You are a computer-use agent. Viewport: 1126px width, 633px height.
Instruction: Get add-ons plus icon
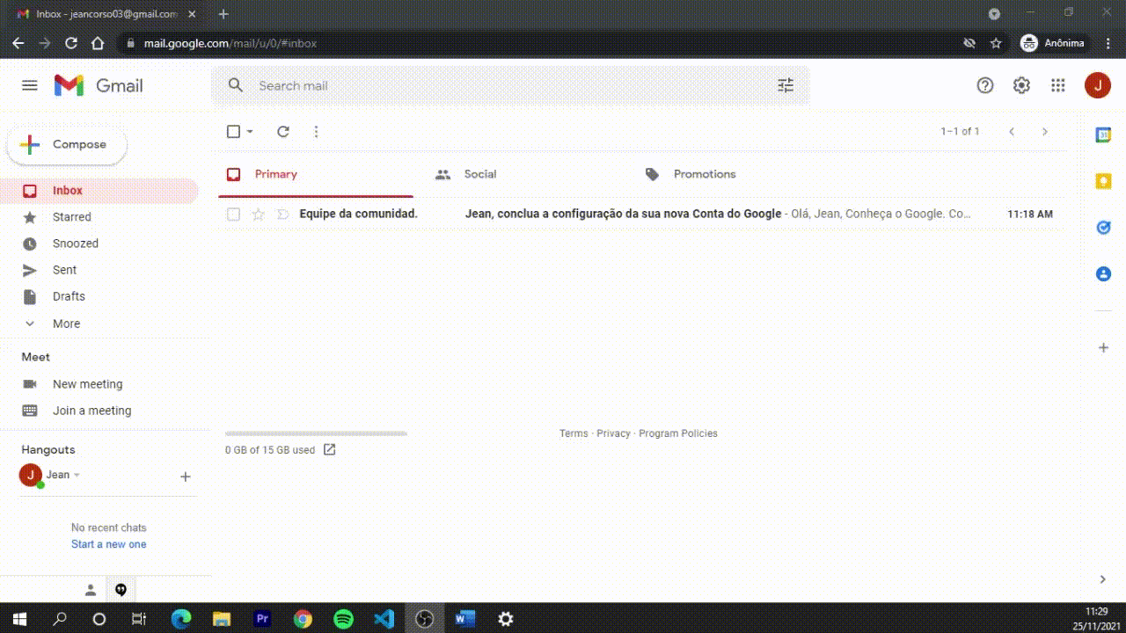coord(1103,348)
